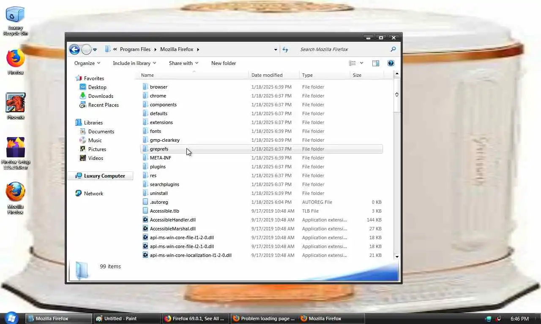Select the defaults folder
This screenshot has width=541, height=324.
(158, 113)
